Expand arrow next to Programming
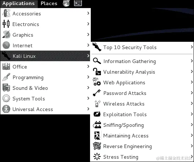 pyautogui.click(x=88, y=77)
